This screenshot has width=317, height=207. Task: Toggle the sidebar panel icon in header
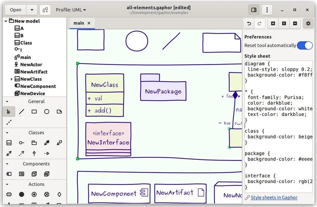(254, 10)
